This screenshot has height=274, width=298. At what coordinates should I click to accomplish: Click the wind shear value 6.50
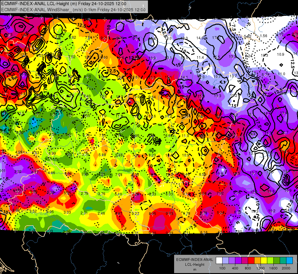pyautogui.click(x=70, y=115)
